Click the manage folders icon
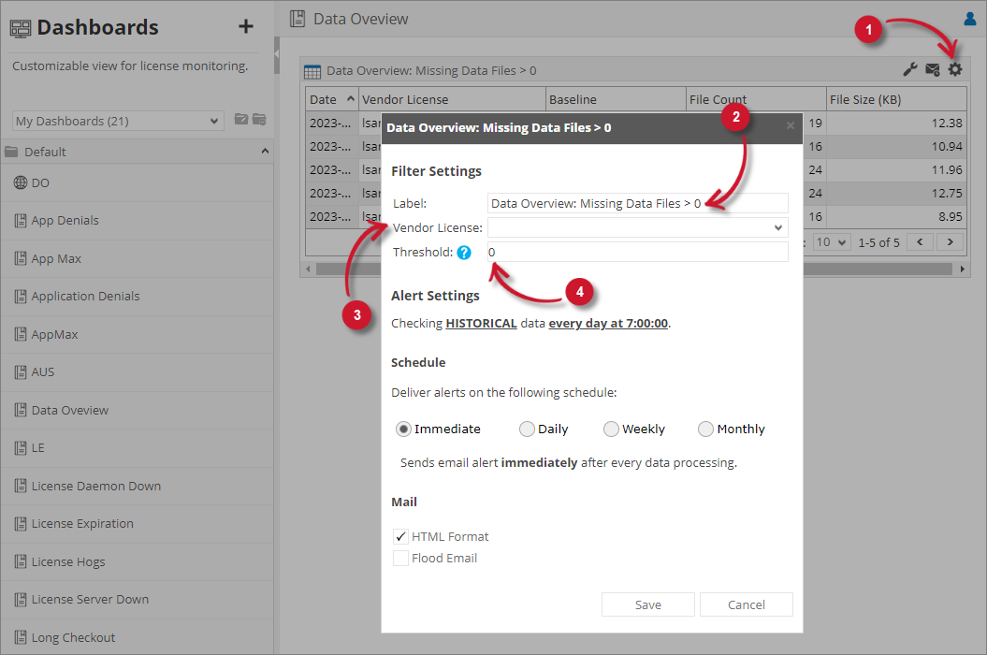987x655 pixels. [259, 119]
